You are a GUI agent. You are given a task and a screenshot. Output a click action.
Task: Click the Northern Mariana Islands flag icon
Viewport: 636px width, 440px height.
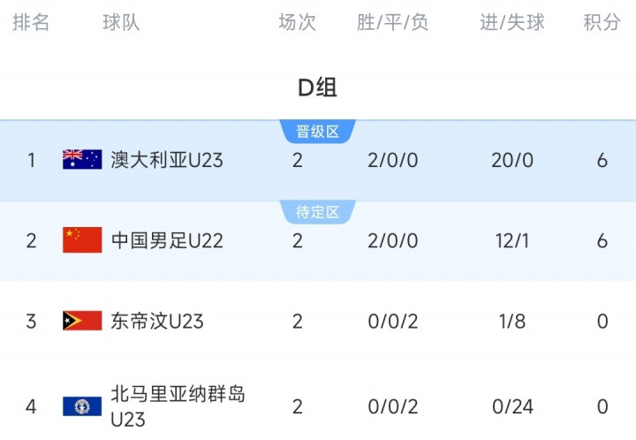82,406
